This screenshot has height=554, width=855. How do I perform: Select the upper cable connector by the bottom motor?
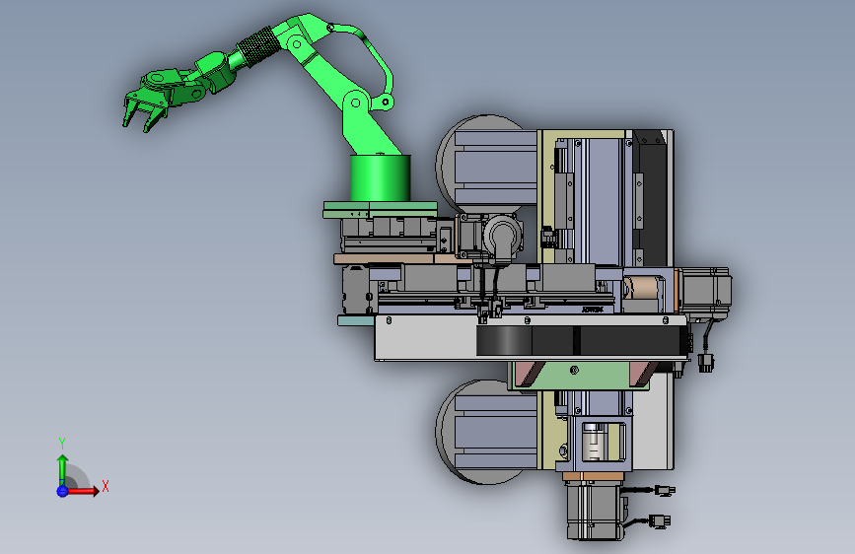(x=664, y=491)
